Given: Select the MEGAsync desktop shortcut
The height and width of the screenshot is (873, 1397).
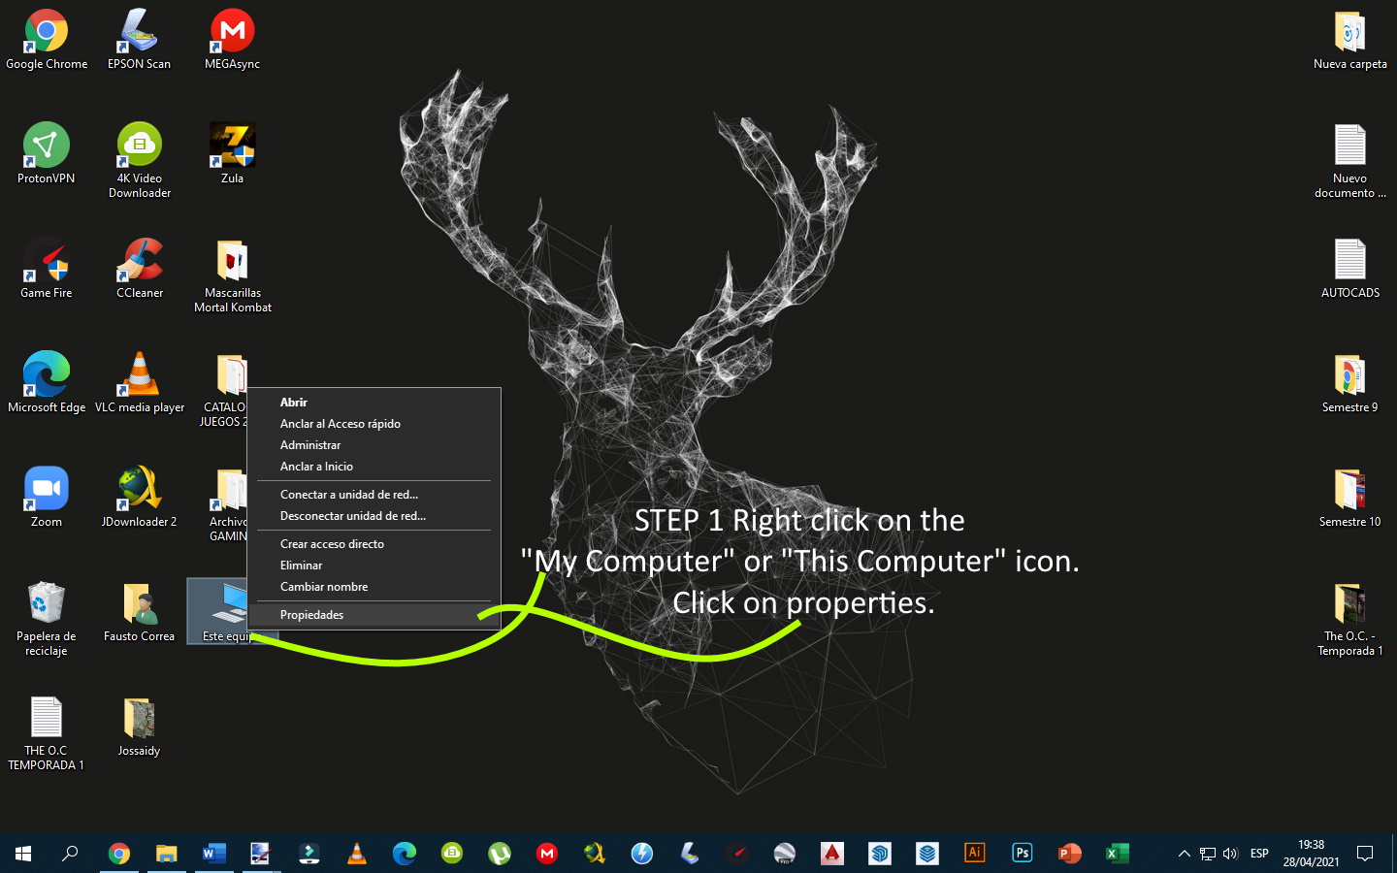Looking at the screenshot, I should pyautogui.click(x=232, y=39).
